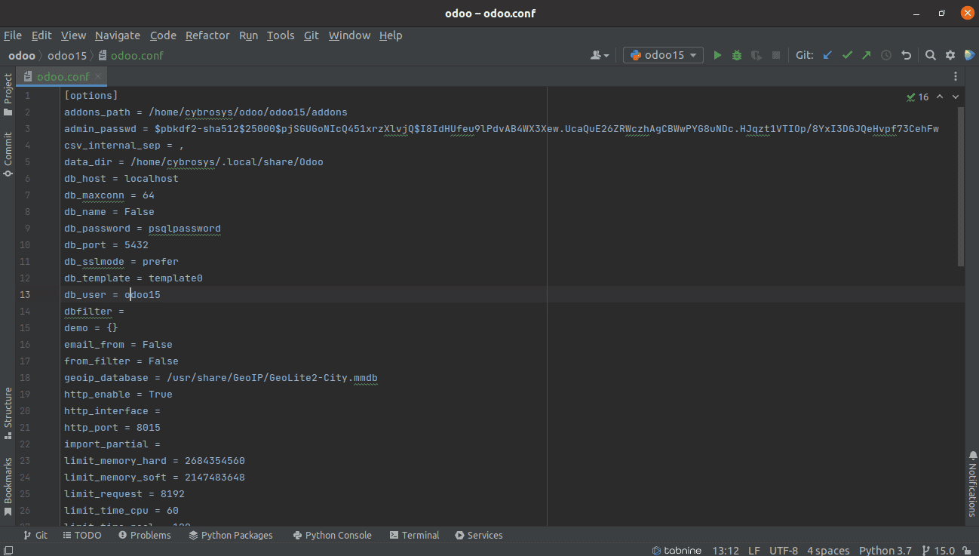Open the Git branch 15.0 widget
The image size is (979, 556).
938,550
